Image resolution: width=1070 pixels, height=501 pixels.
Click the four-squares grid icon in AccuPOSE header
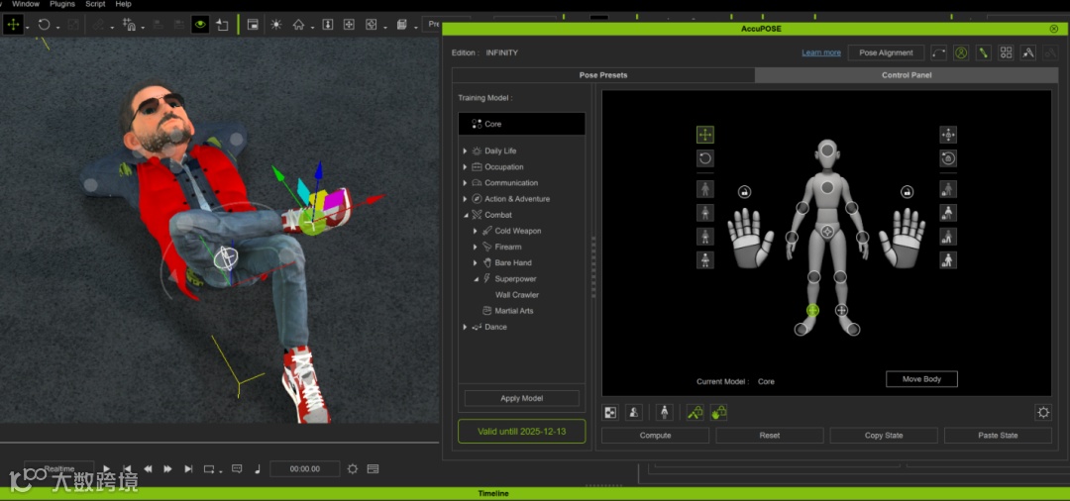tap(1006, 52)
